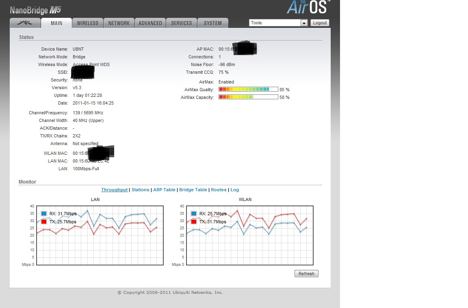View the Bridge Table link
Viewport: 468px width, 308px height.
coord(193,190)
